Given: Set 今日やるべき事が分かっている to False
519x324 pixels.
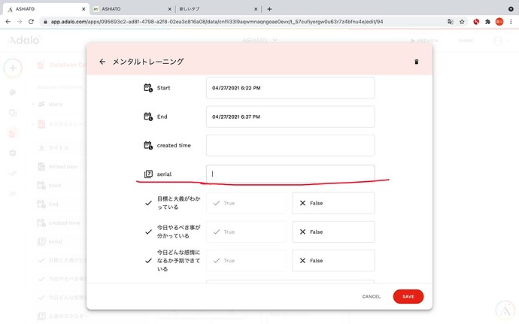Looking at the screenshot, I should 333,232.
